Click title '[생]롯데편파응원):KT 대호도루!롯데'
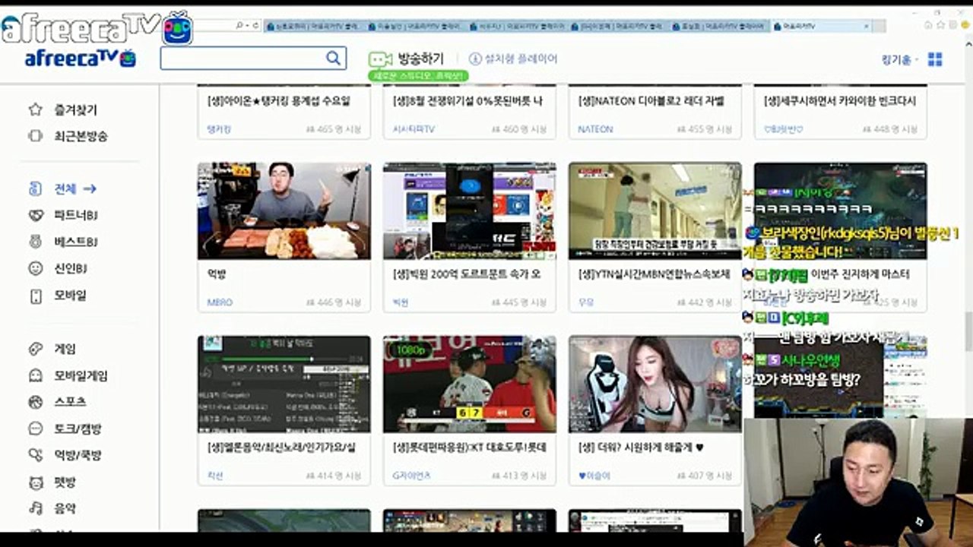The height and width of the screenshot is (547, 973). (469, 447)
